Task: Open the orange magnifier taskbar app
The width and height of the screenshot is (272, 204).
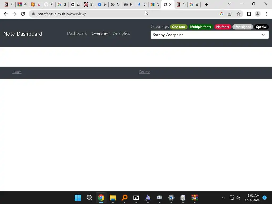Action: point(125,198)
